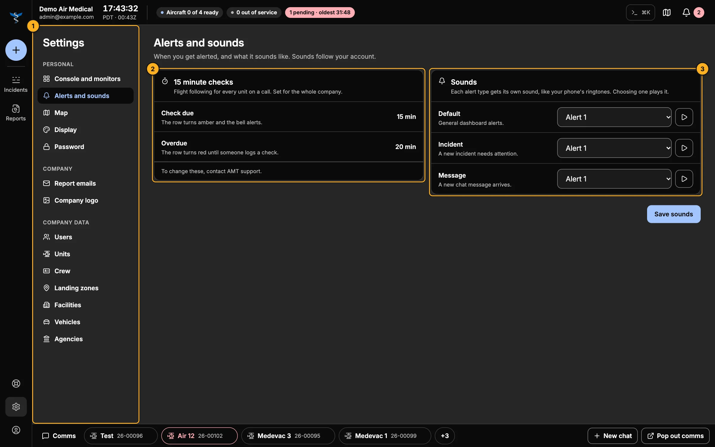Open the Vehicles data section
Image resolution: width=715 pixels, height=447 pixels.
(x=86, y=322)
